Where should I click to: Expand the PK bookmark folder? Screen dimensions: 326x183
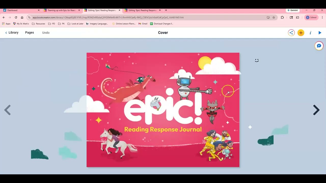[x=61, y=24]
